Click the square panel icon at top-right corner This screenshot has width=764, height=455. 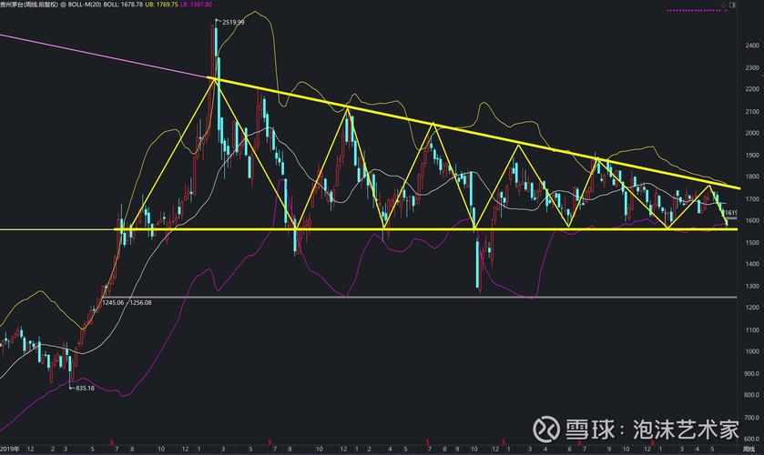[732, 5]
